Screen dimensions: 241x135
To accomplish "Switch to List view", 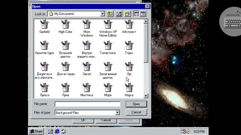I will click(136, 14).
